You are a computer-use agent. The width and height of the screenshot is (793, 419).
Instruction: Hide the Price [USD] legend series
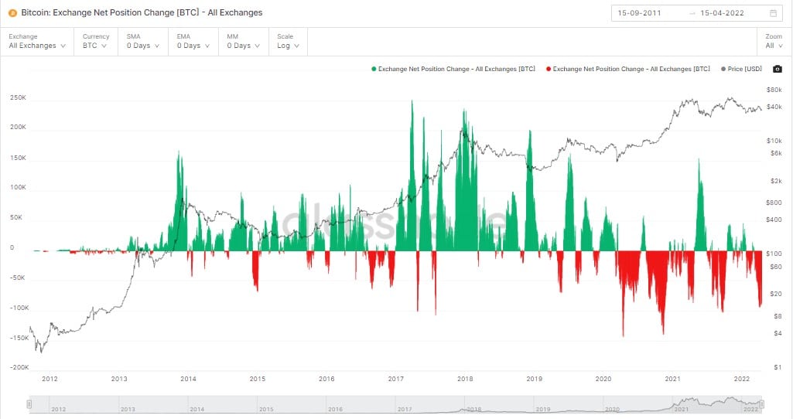[742, 69]
